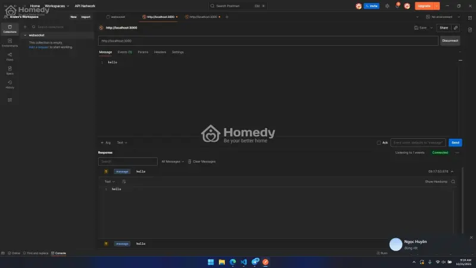Open the websocket tab
The height and width of the screenshot is (268, 476).
(116, 17)
